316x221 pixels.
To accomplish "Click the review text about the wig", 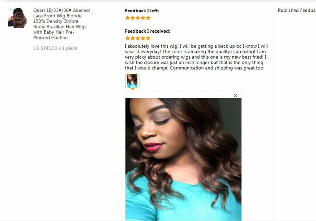I will coord(196,57).
